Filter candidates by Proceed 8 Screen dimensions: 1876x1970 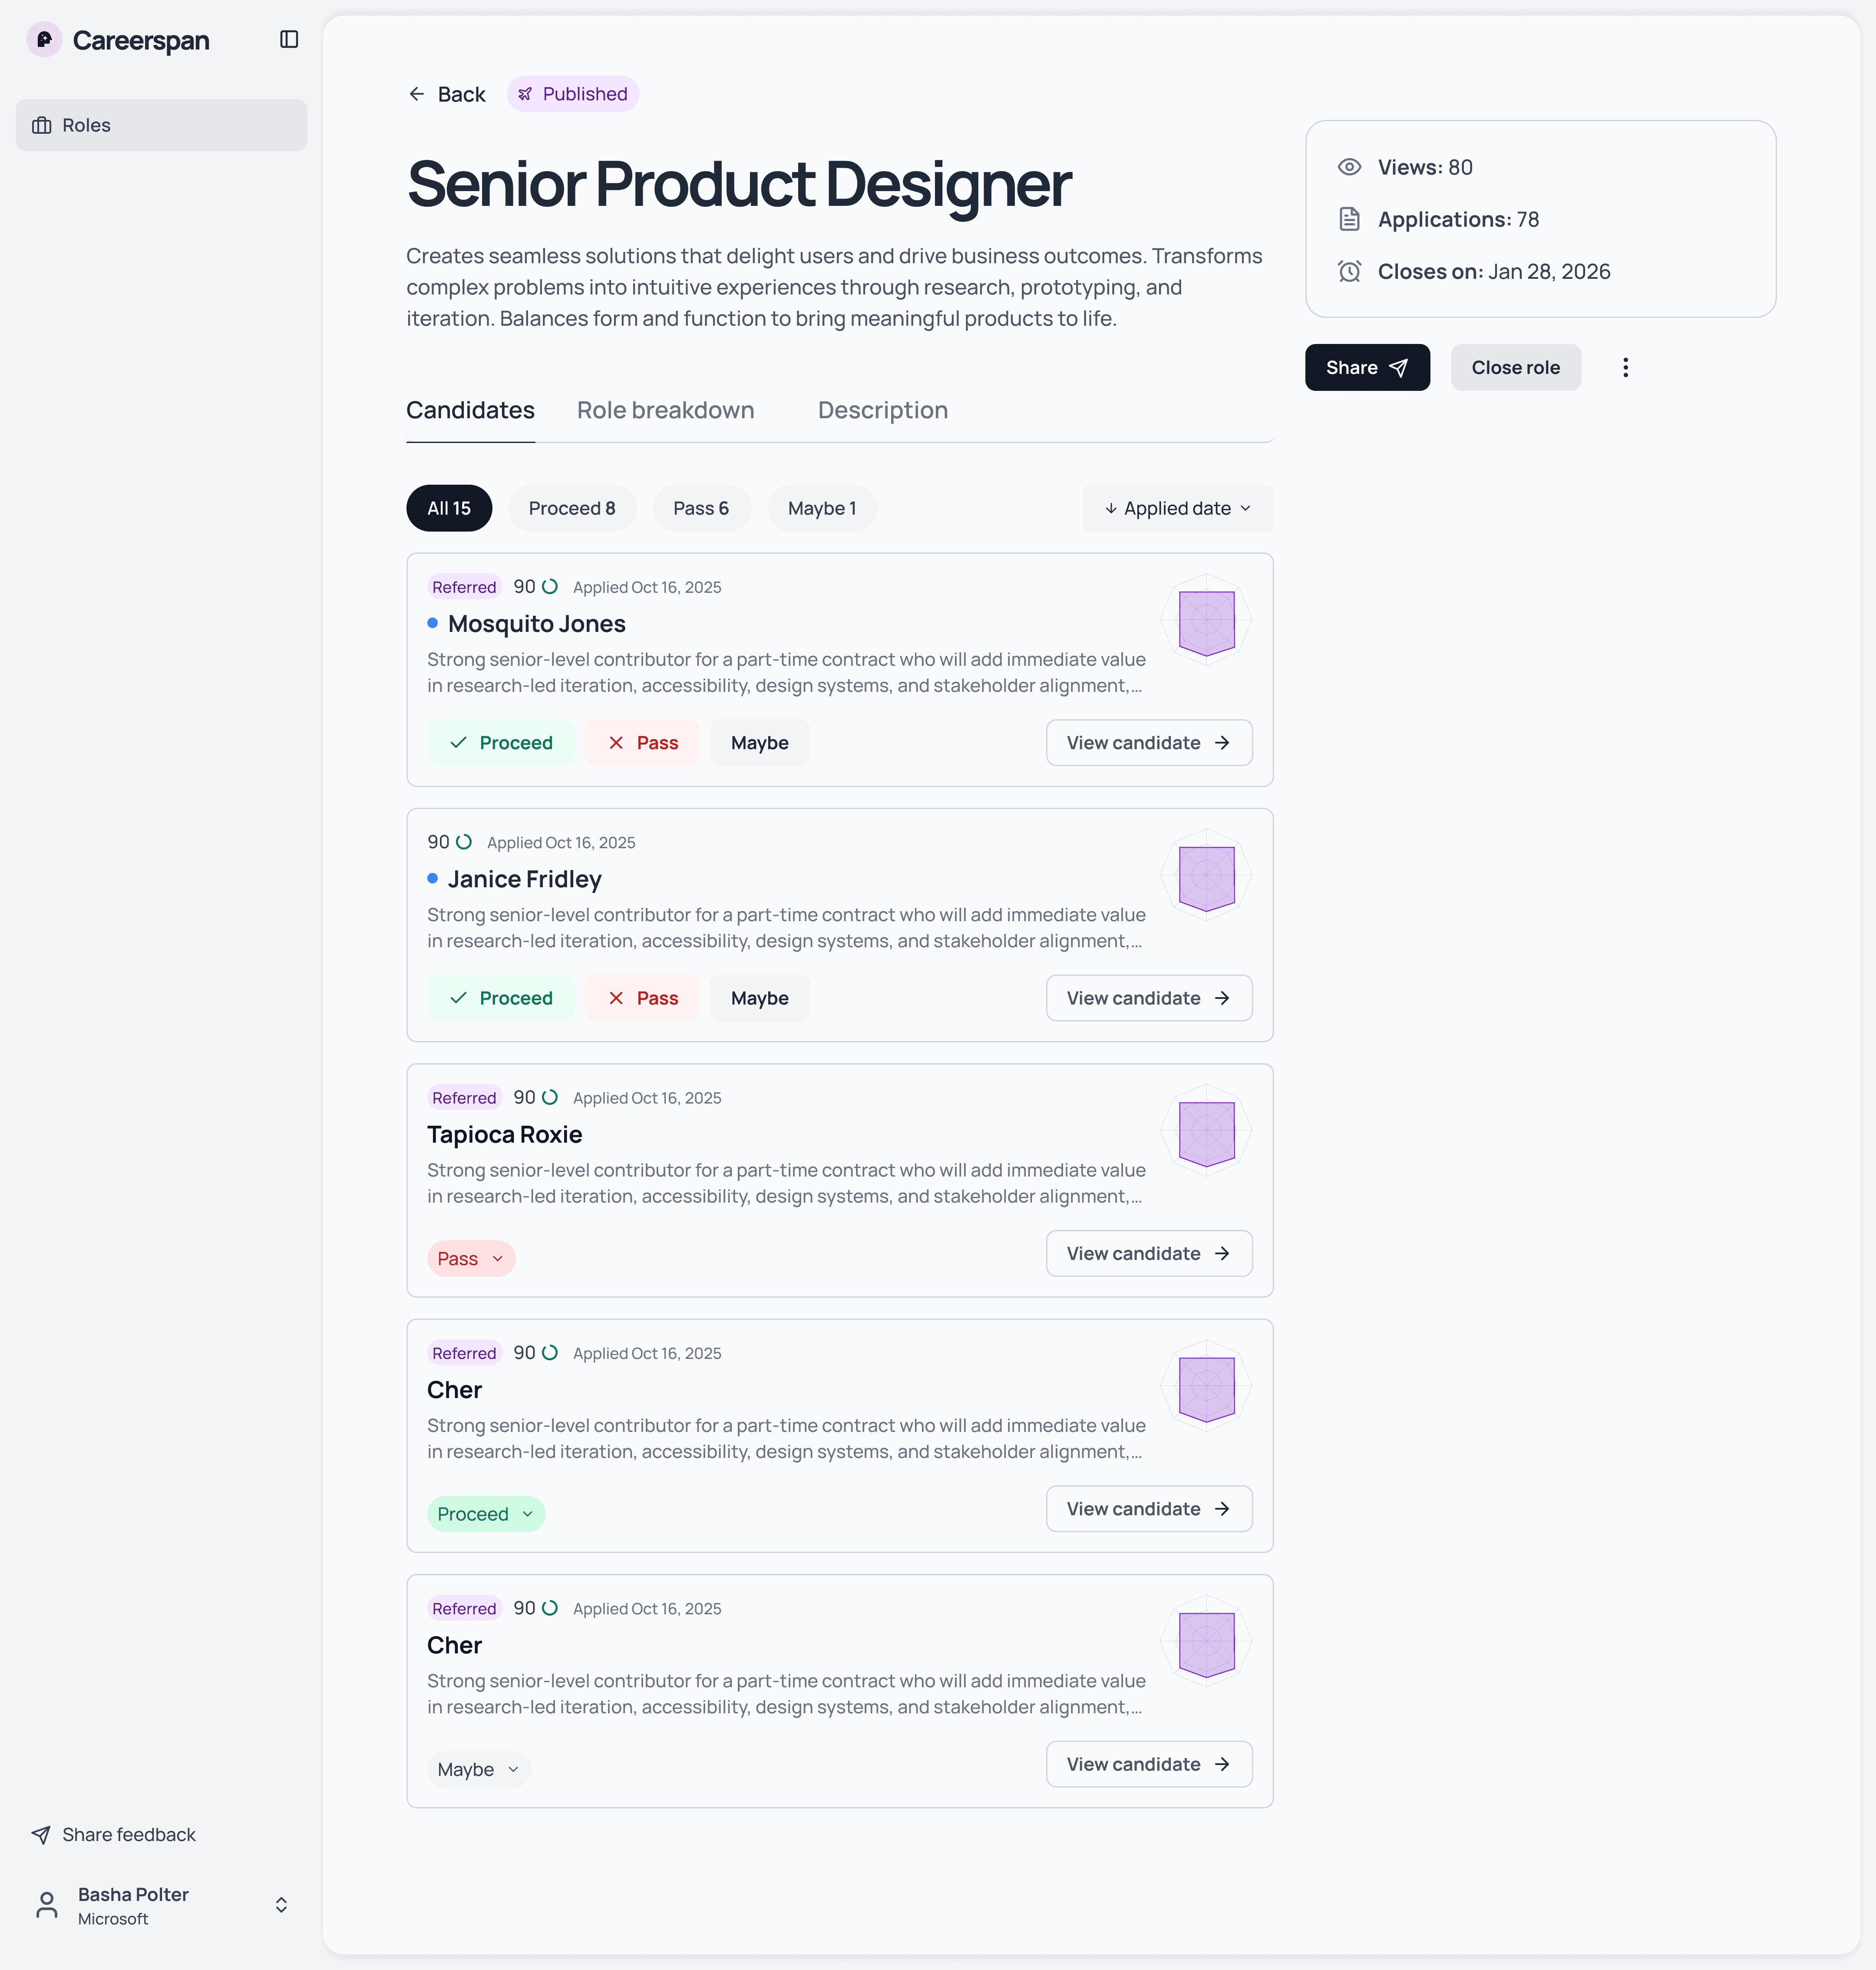click(x=572, y=508)
